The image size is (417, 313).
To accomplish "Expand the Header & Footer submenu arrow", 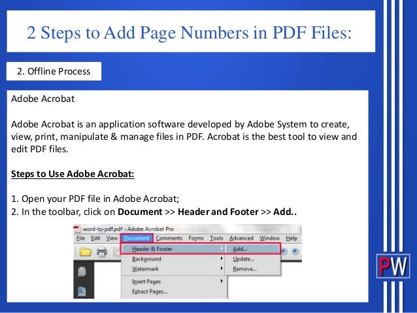I will tap(222, 248).
